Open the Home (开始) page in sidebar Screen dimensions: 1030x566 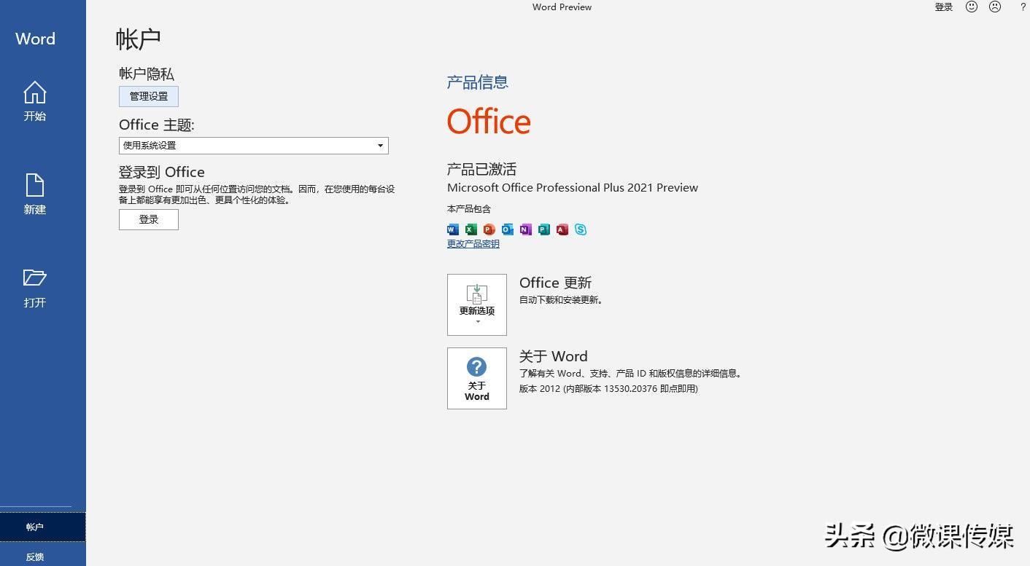pyautogui.click(x=35, y=101)
